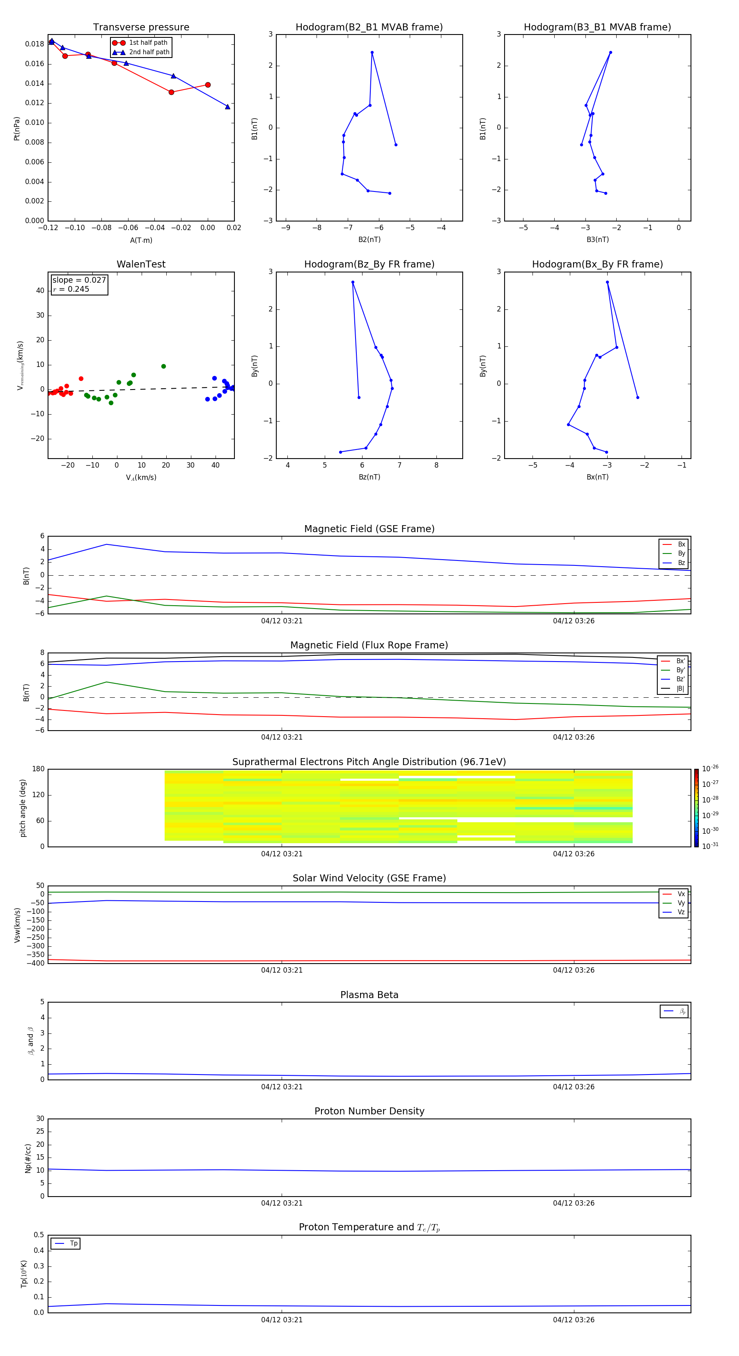The height and width of the screenshot is (1356, 739).
Task: Click the '10^-31' colorbar tick label
Action: 710,846
